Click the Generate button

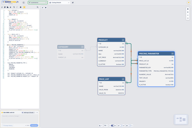coord(34,125)
